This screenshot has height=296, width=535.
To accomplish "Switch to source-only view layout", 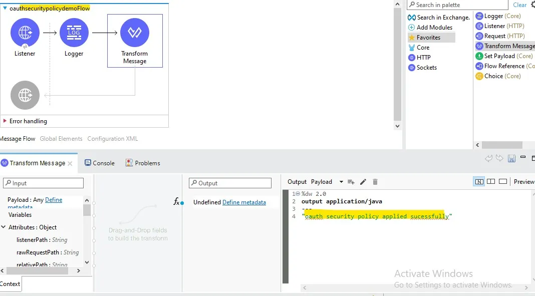I will coord(503,181).
